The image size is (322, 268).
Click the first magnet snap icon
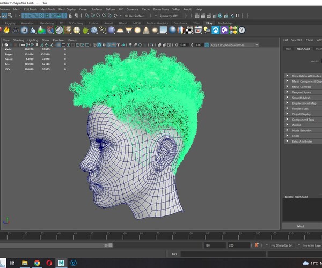86,16
